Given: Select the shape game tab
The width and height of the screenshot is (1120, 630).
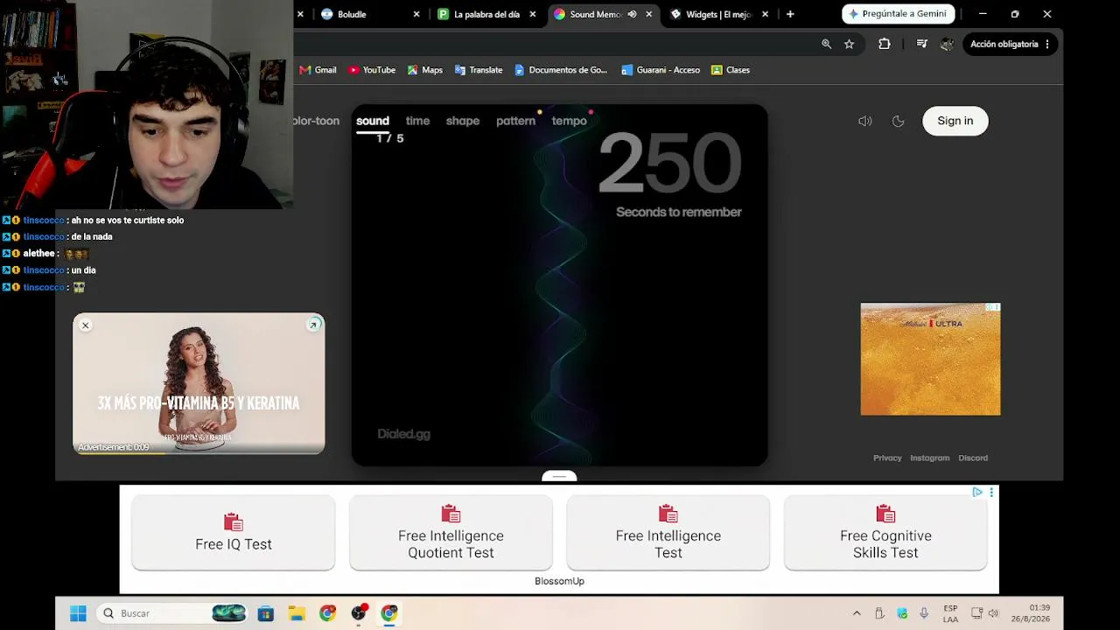Looking at the screenshot, I should coord(463,121).
